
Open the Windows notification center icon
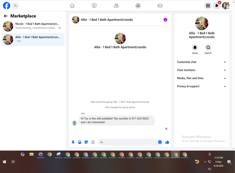229,162
